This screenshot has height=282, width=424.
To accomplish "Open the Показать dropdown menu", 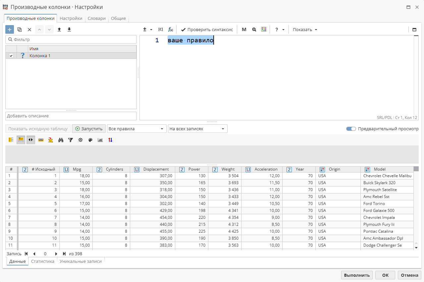I will coord(304,29).
